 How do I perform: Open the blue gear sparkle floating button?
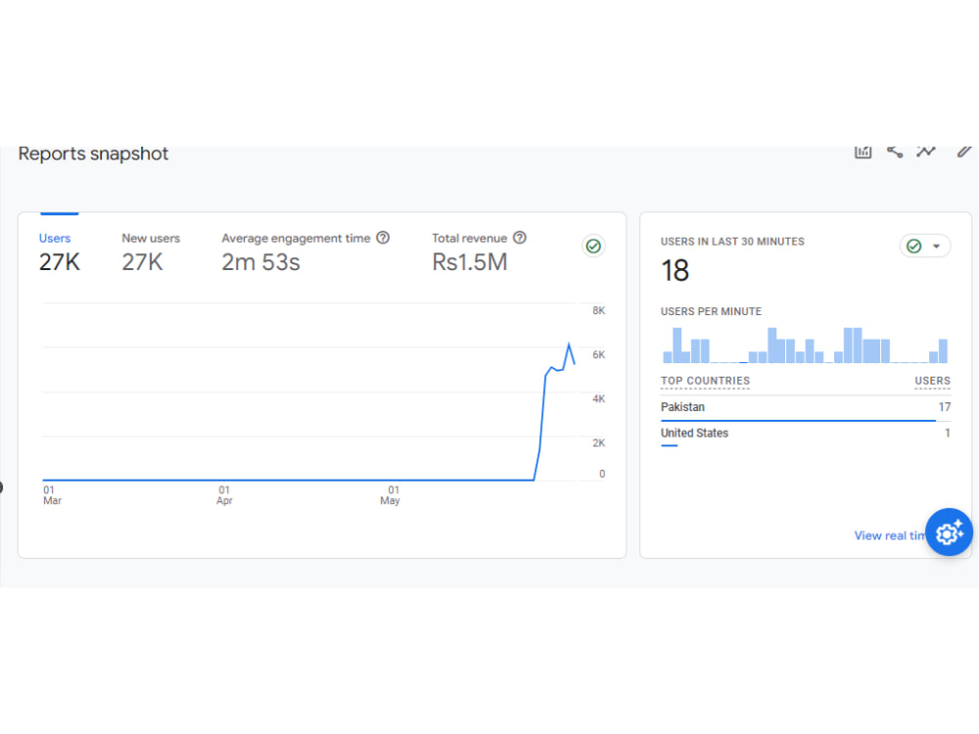click(x=949, y=532)
